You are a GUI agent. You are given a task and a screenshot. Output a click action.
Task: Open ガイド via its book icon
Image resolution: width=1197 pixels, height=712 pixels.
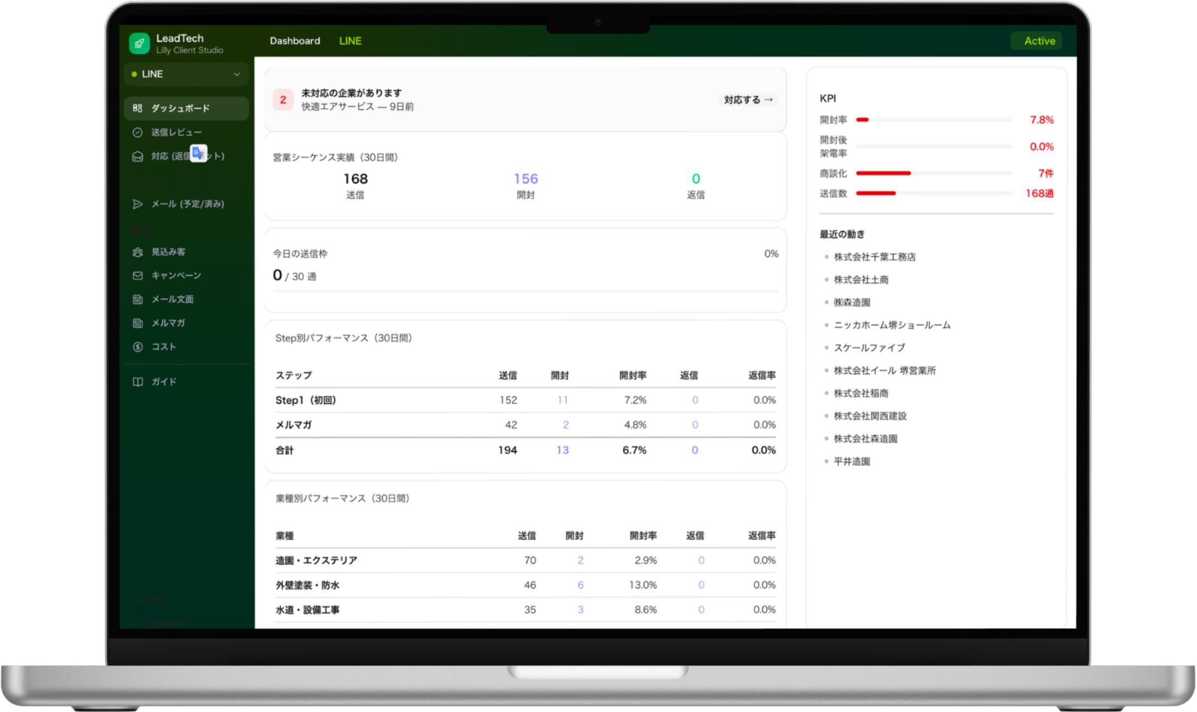[137, 382]
